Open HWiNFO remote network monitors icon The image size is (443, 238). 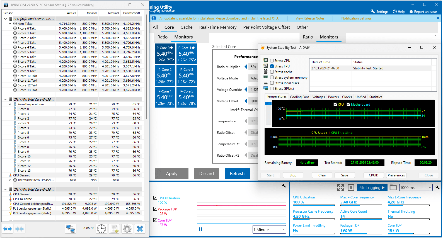[x=71, y=229]
